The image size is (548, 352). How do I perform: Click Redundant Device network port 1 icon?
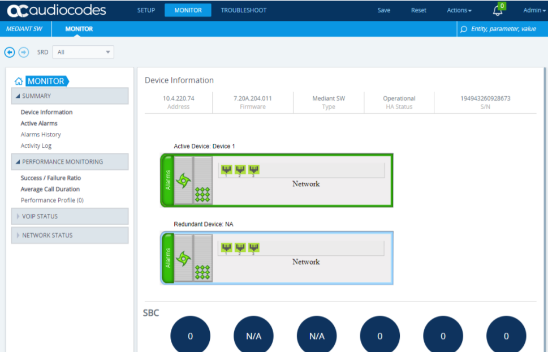tap(226, 248)
